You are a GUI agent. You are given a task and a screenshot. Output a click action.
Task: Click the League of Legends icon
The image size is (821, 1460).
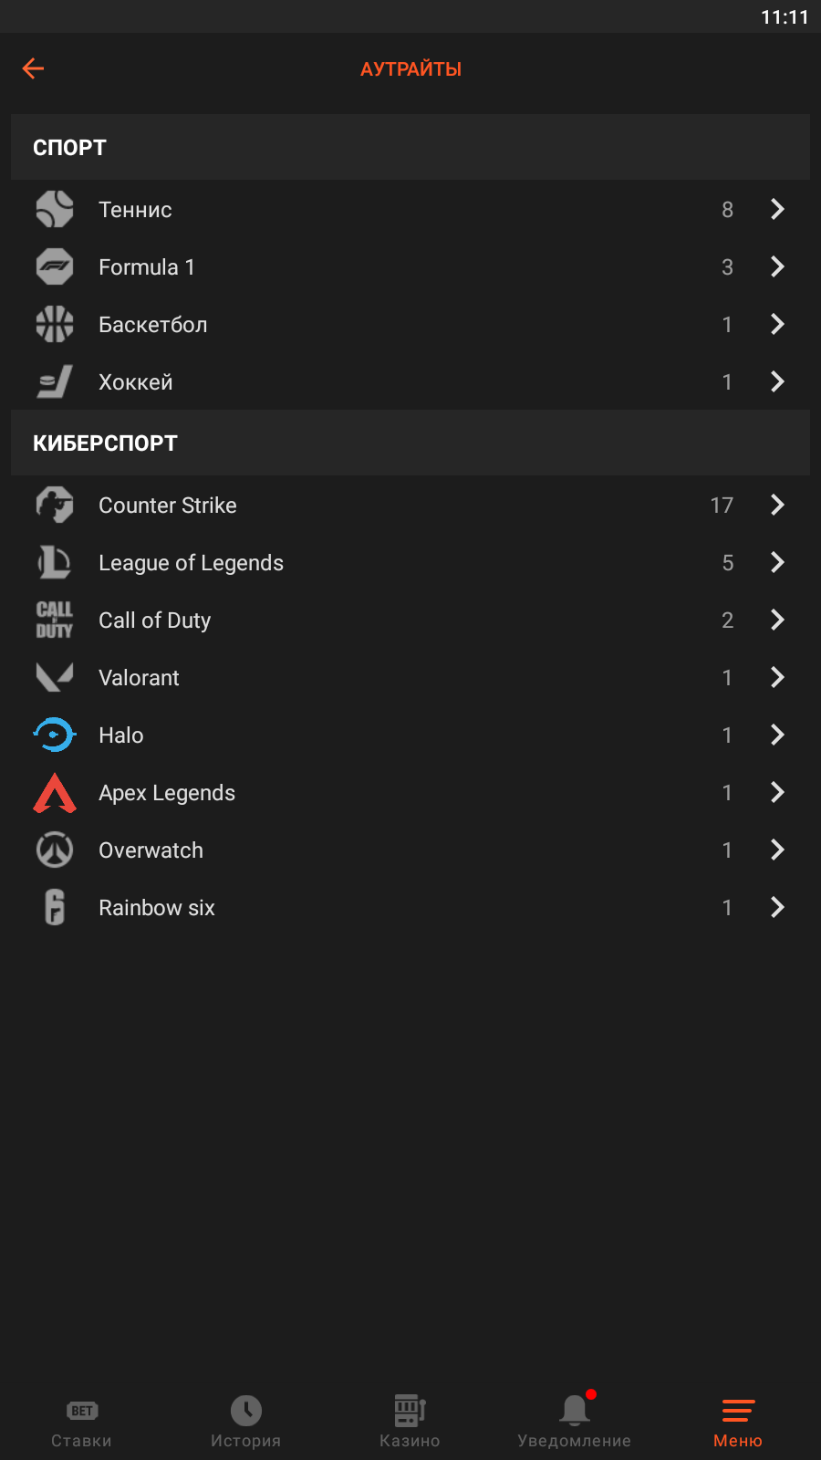pos(55,562)
